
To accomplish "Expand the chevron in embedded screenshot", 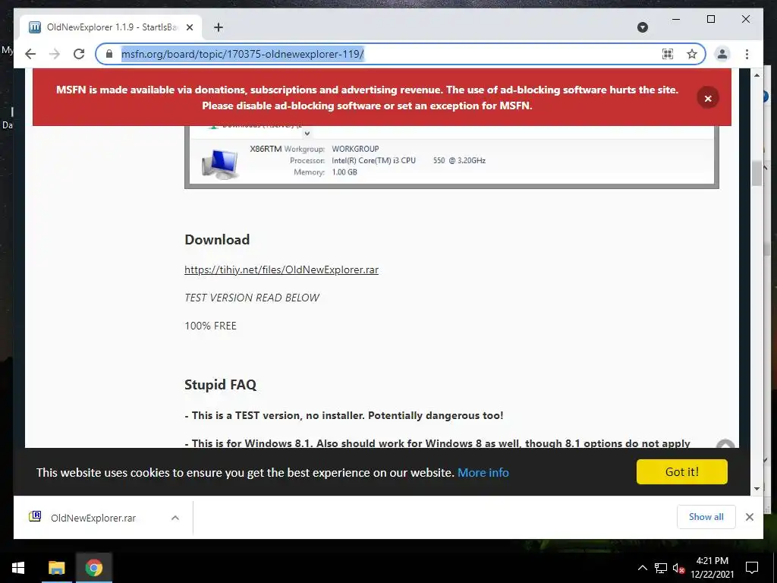I will point(307,134).
